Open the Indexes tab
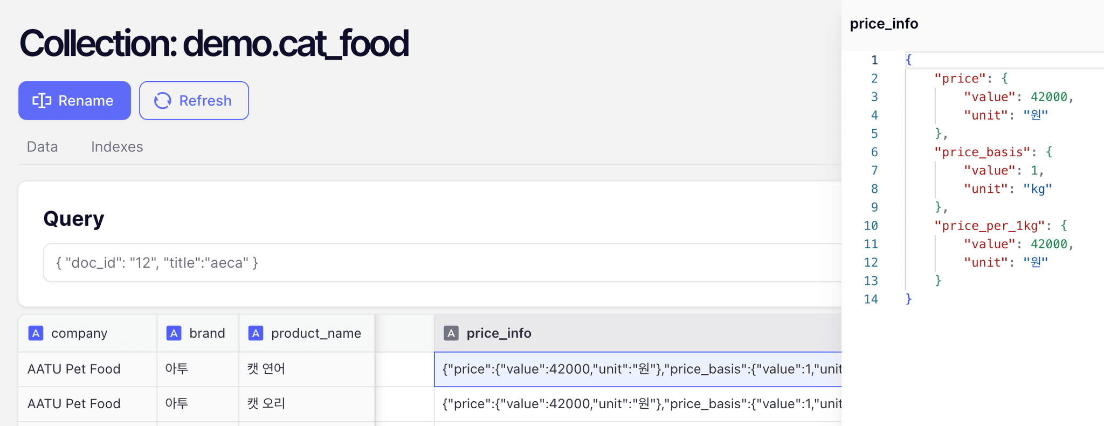This screenshot has width=1104, height=426. 117,146
